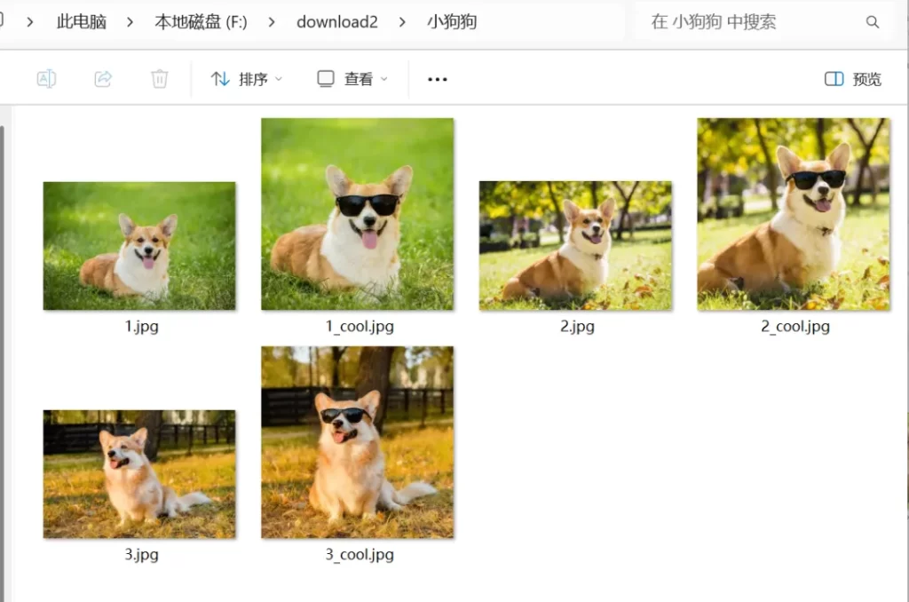Select the 2.jpg thumbnail
Screen dimensions: 909x602
pyautogui.click(x=575, y=246)
